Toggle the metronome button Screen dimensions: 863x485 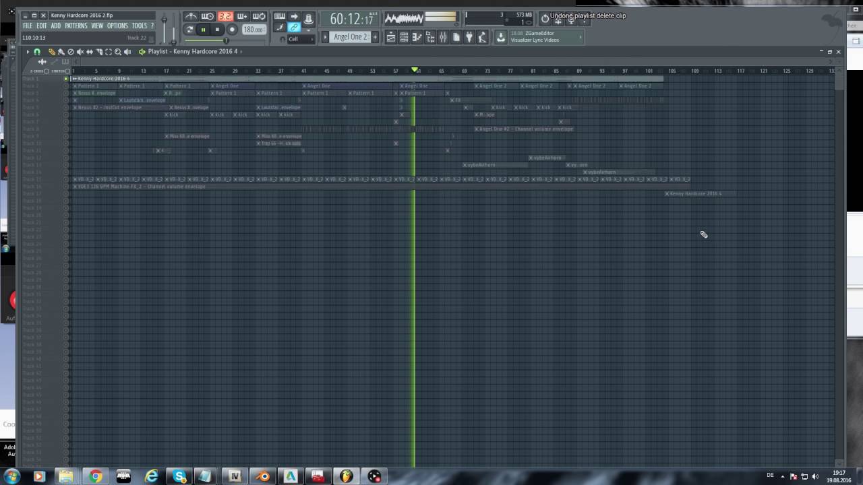(191, 16)
